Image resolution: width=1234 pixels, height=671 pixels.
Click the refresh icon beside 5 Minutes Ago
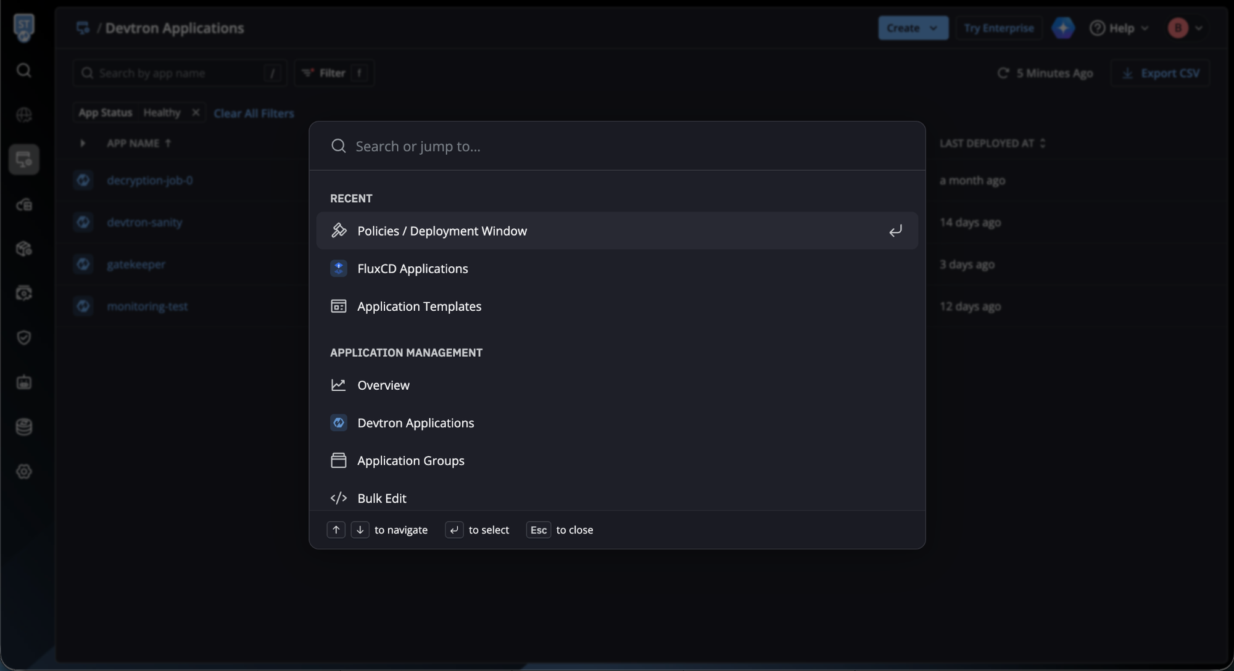click(x=1003, y=73)
